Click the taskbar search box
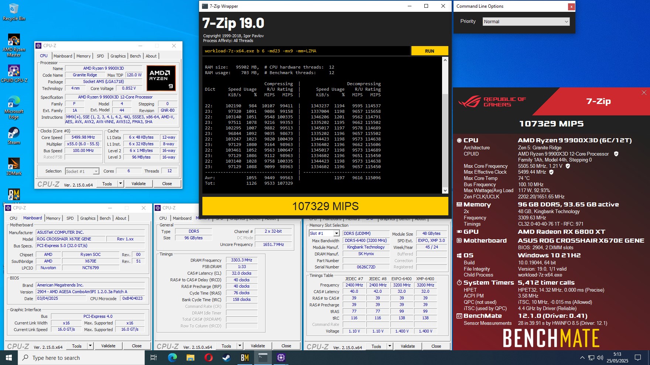 [81, 358]
